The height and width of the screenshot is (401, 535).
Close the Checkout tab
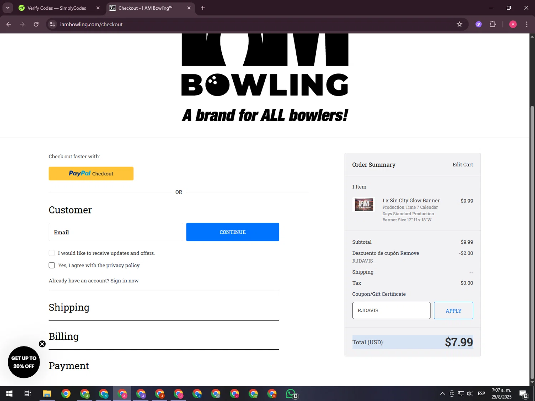189,8
